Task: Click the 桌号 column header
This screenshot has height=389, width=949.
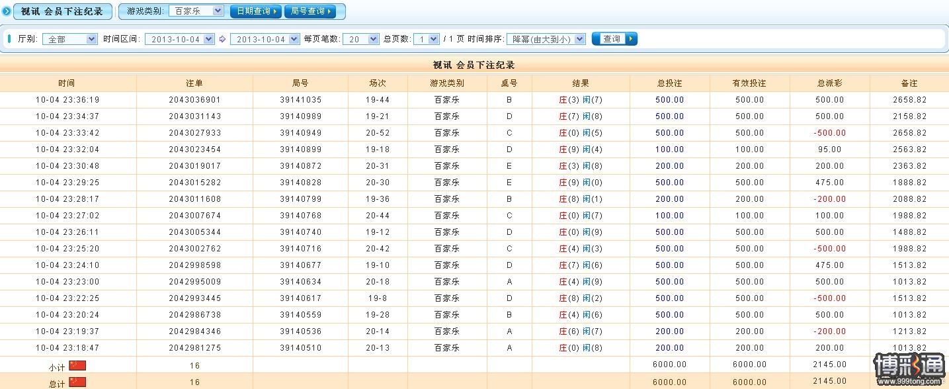Action: coord(509,83)
